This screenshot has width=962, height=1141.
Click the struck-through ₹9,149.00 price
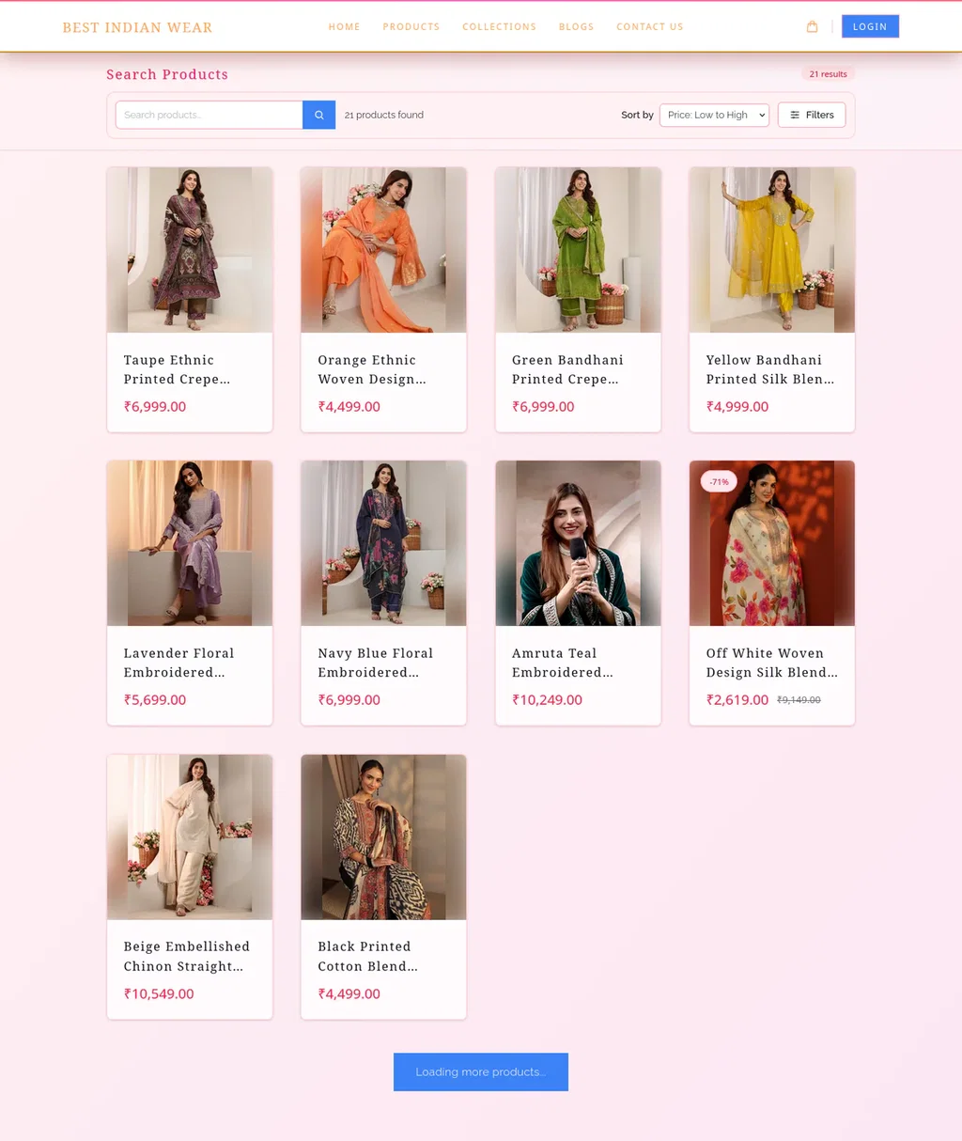pos(799,700)
